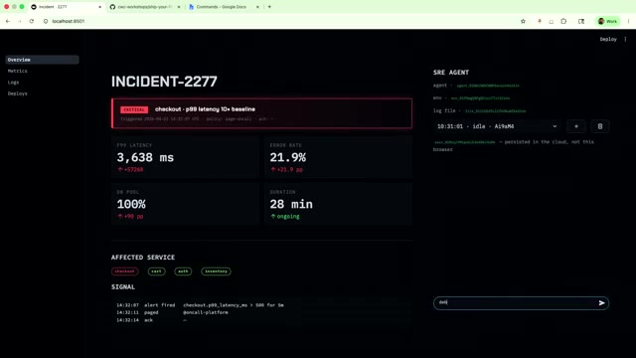Bookmark this page with the star icon
Image resolution: width=636 pixels, height=358 pixels.
(x=523, y=21)
